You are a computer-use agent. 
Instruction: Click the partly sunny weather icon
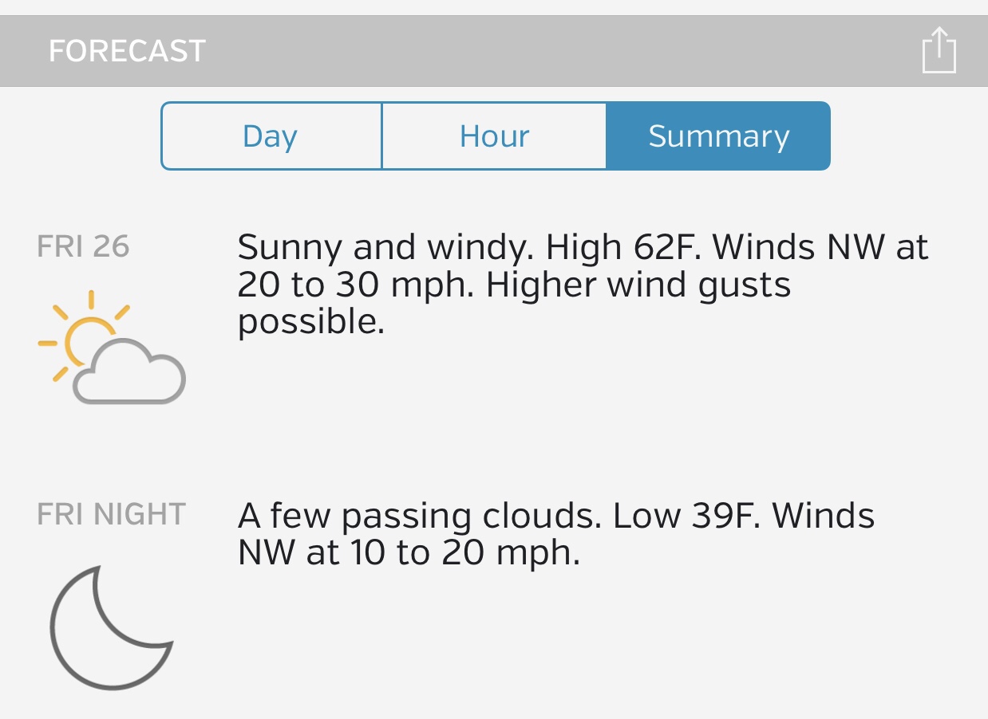click(112, 348)
